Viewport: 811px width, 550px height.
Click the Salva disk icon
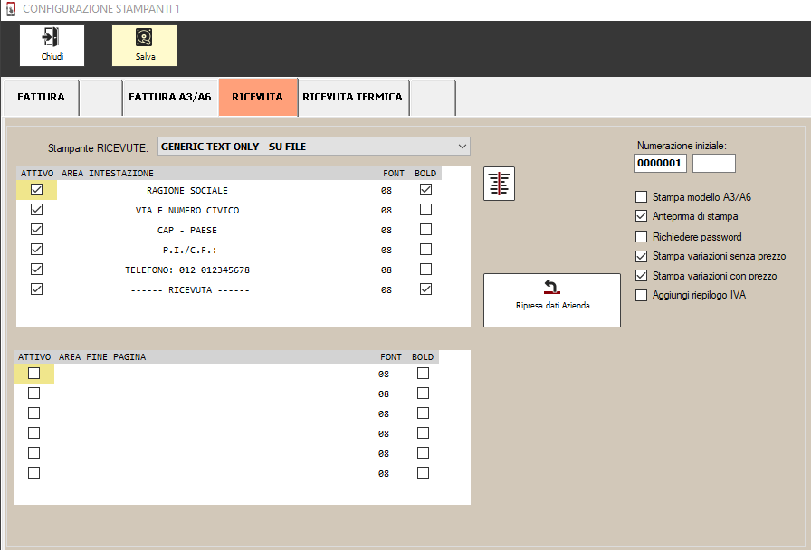click(x=144, y=38)
